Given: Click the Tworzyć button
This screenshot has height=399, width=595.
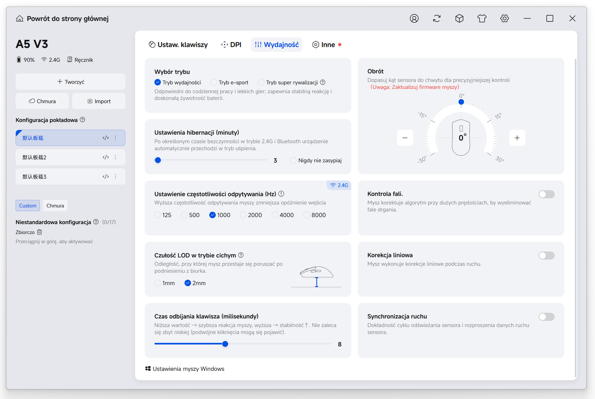Looking at the screenshot, I should click(x=71, y=82).
